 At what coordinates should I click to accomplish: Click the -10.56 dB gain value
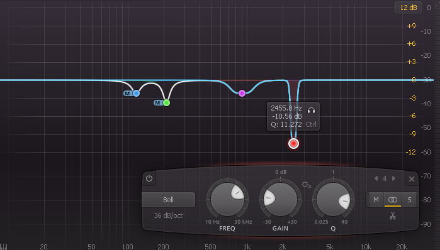287,116
